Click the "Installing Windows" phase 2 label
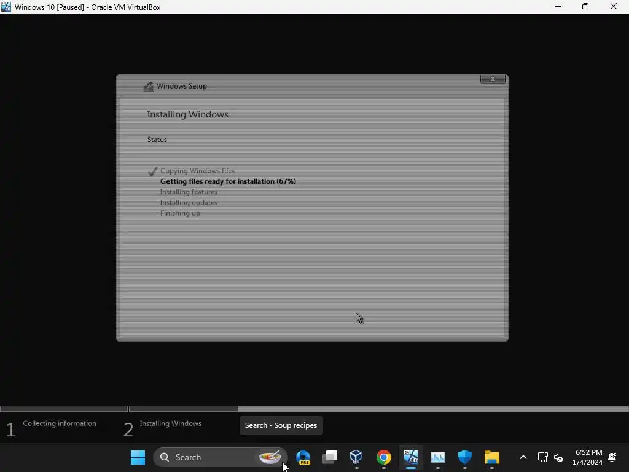Image resolution: width=629 pixels, height=472 pixels. (x=171, y=423)
